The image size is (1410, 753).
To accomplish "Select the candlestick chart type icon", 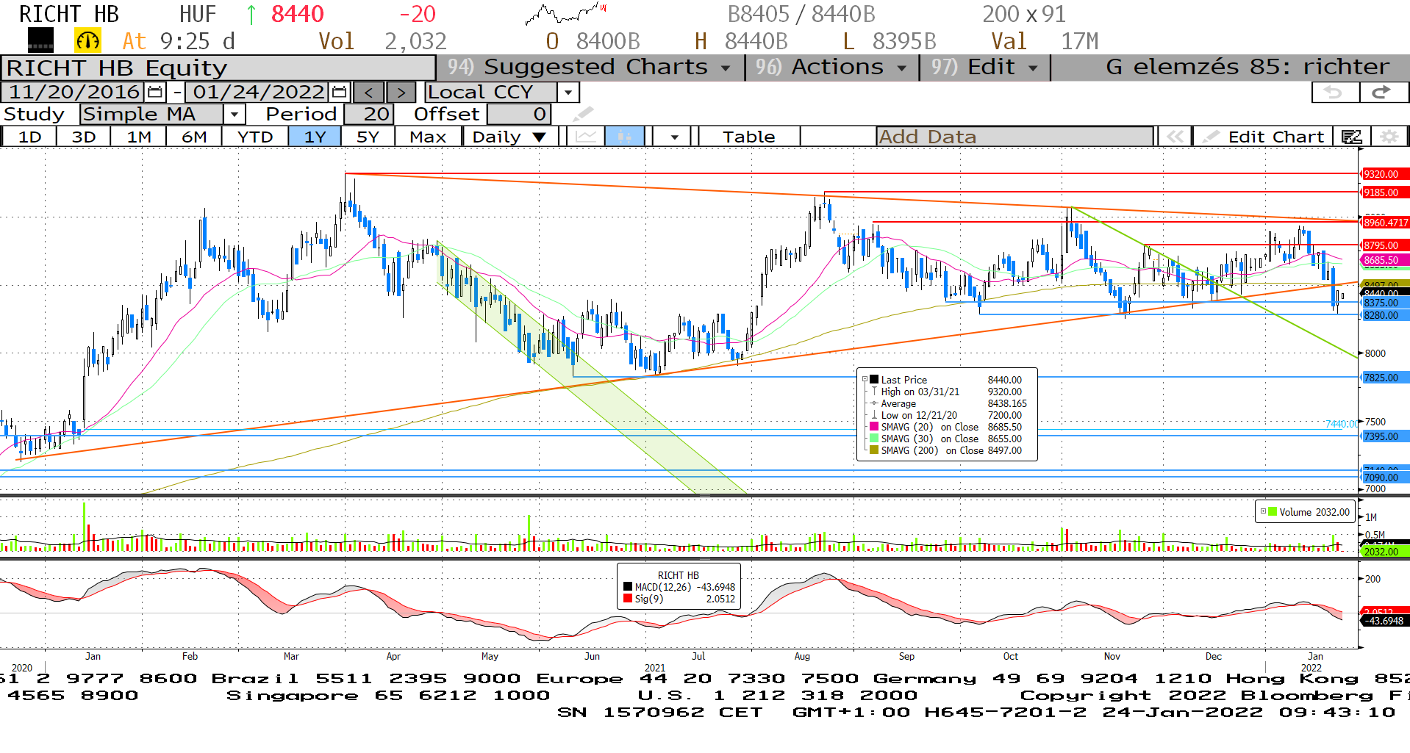I will pyautogui.click(x=625, y=137).
